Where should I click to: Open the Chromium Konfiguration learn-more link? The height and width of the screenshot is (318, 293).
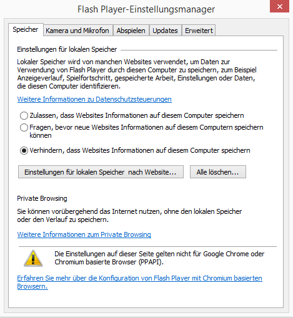pyautogui.click(x=139, y=282)
